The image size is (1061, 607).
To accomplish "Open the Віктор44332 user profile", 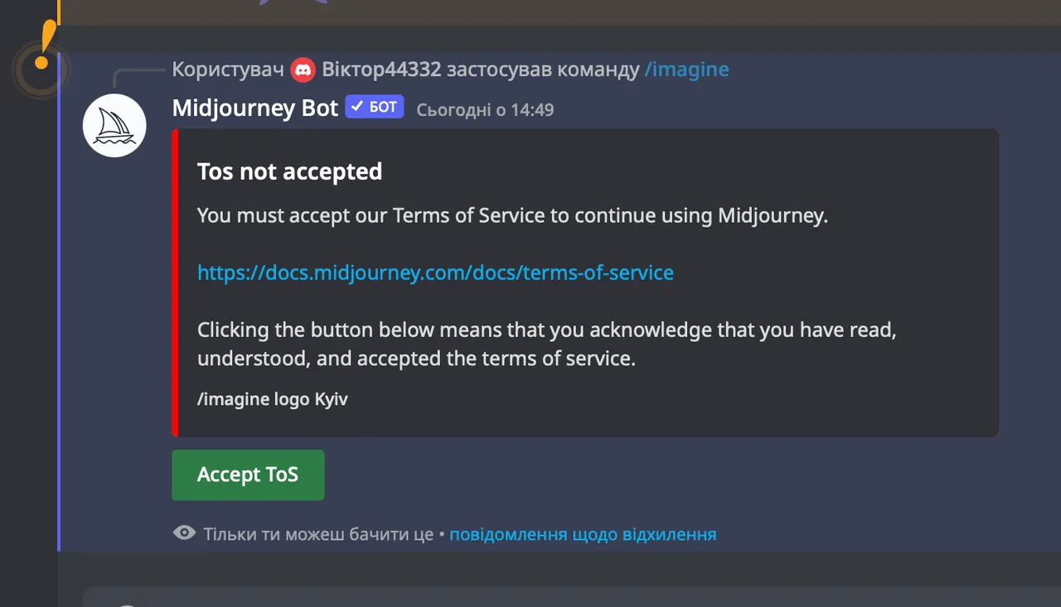I will (x=381, y=70).
